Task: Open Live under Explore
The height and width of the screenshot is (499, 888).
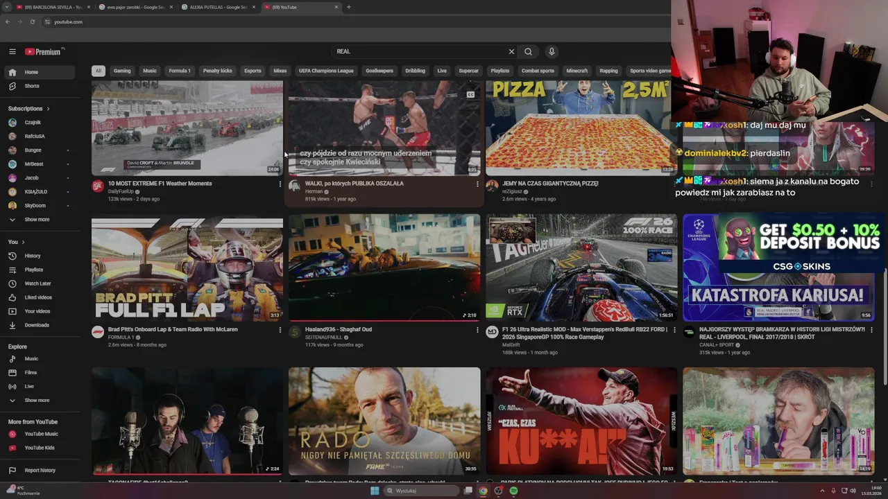Action: click(x=39, y=387)
